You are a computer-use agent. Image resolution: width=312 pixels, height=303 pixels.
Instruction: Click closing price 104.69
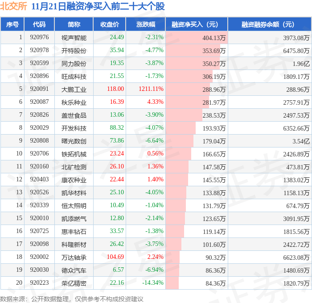click(115, 257)
